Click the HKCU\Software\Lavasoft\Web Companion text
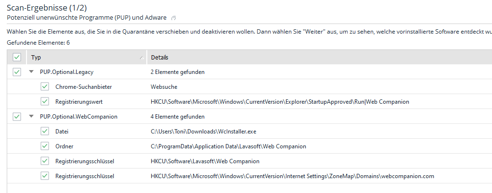This screenshot has width=492, height=193. [x=205, y=161]
